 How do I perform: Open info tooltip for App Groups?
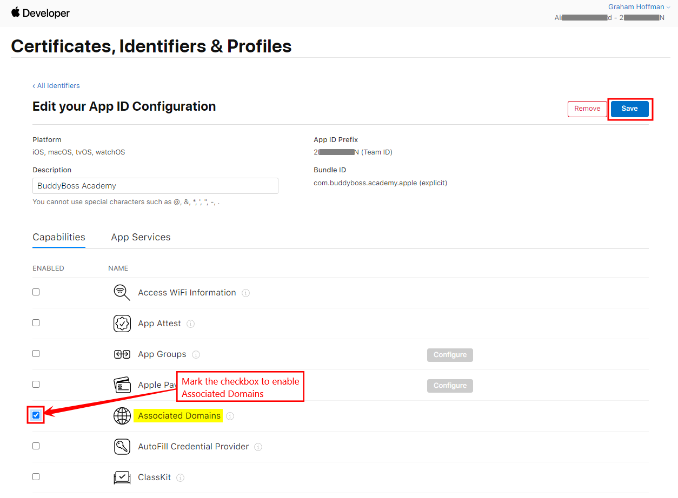click(x=196, y=354)
